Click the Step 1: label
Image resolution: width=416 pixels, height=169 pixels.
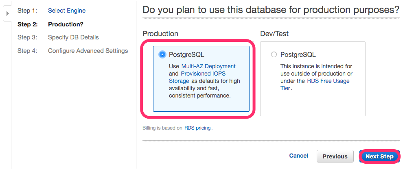click(27, 11)
